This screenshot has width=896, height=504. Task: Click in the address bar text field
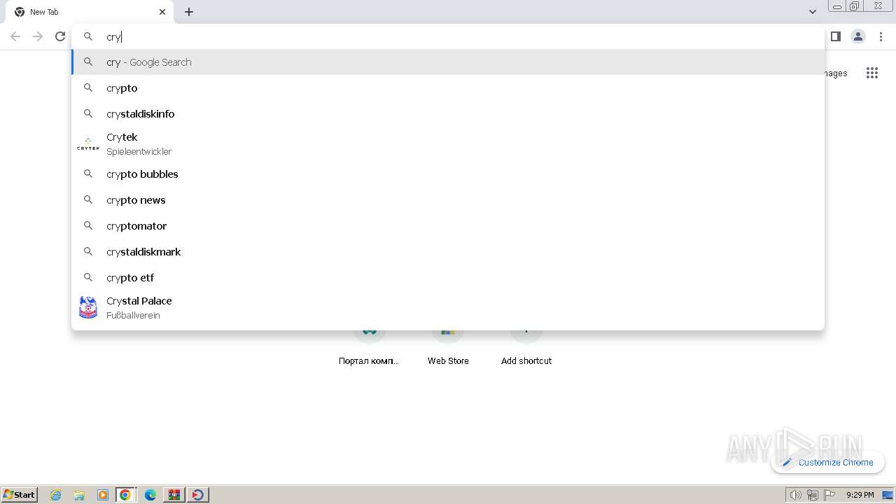pyautogui.click(x=448, y=36)
